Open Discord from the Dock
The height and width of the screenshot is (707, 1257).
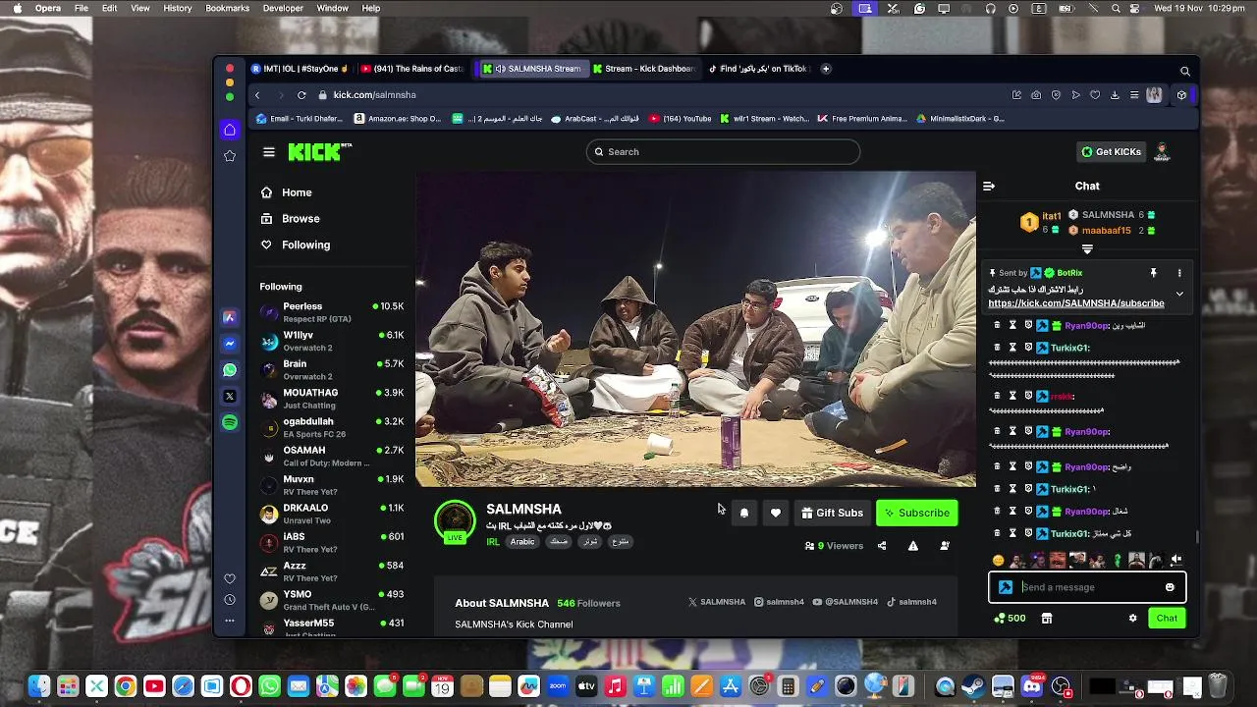click(1032, 686)
